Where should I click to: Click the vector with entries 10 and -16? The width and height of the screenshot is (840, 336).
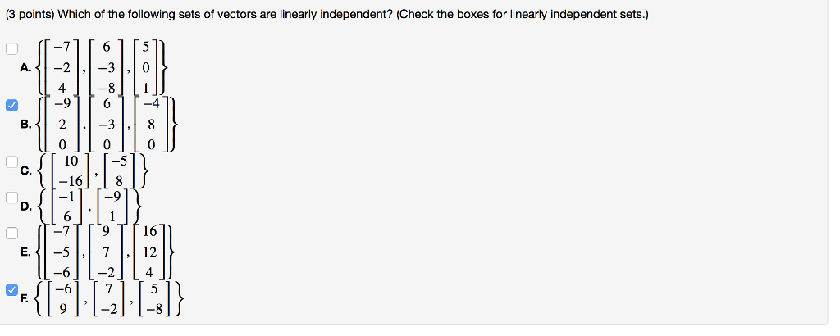click(x=69, y=171)
